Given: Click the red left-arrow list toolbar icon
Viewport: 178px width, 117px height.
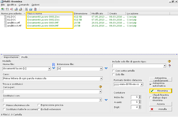Looking at the screenshot, I should point(12,9).
